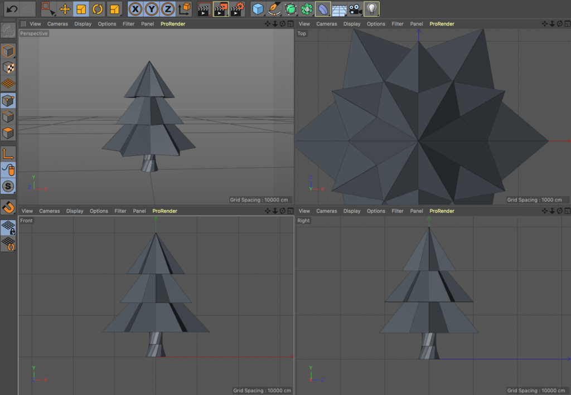Click the Perspective viewport grip icon
571x395 pixels.
tap(23, 23)
